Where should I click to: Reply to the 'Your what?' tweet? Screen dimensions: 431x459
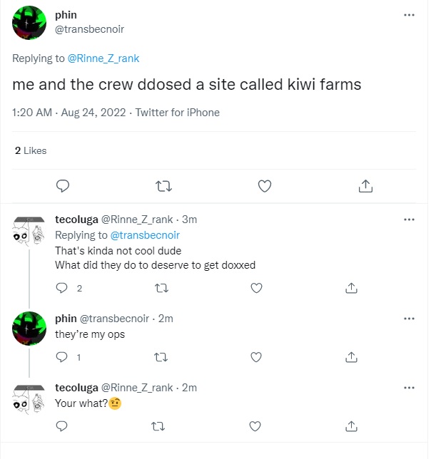[x=61, y=426]
